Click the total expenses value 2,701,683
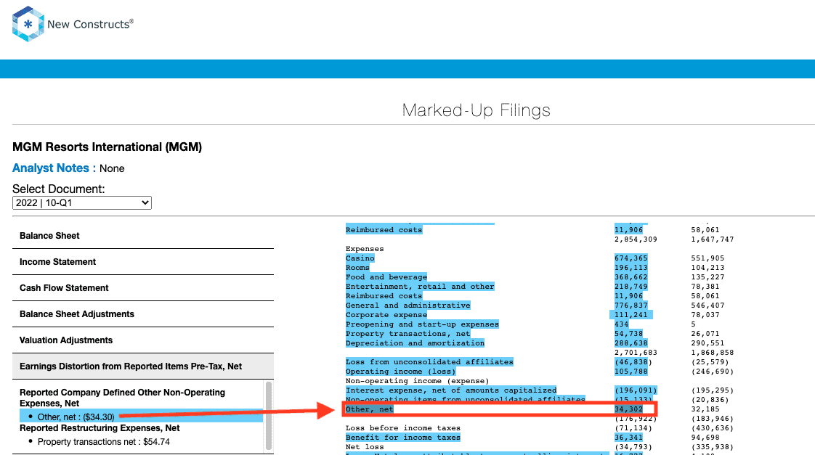Image resolution: width=815 pixels, height=455 pixels. click(x=636, y=353)
